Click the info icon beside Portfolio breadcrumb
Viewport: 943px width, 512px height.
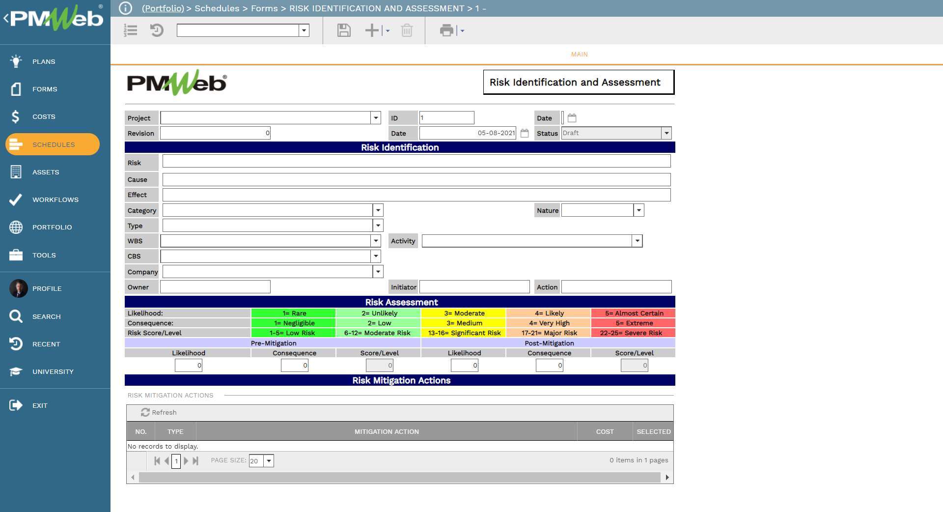(126, 8)
